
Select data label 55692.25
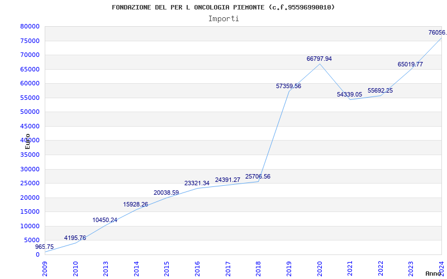point(381,90)
